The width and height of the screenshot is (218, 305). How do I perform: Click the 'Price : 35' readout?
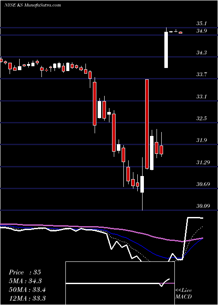tap(25, 272)
